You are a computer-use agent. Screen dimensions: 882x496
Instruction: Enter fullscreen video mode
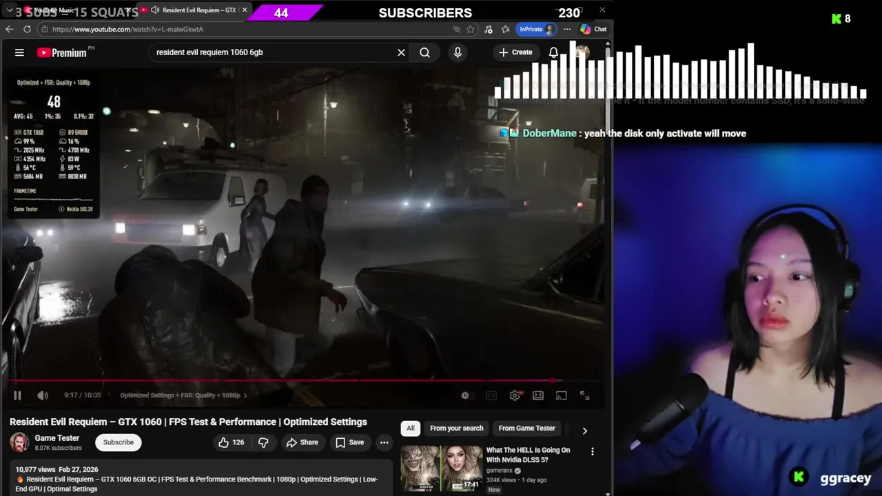(x=584, y=395)
